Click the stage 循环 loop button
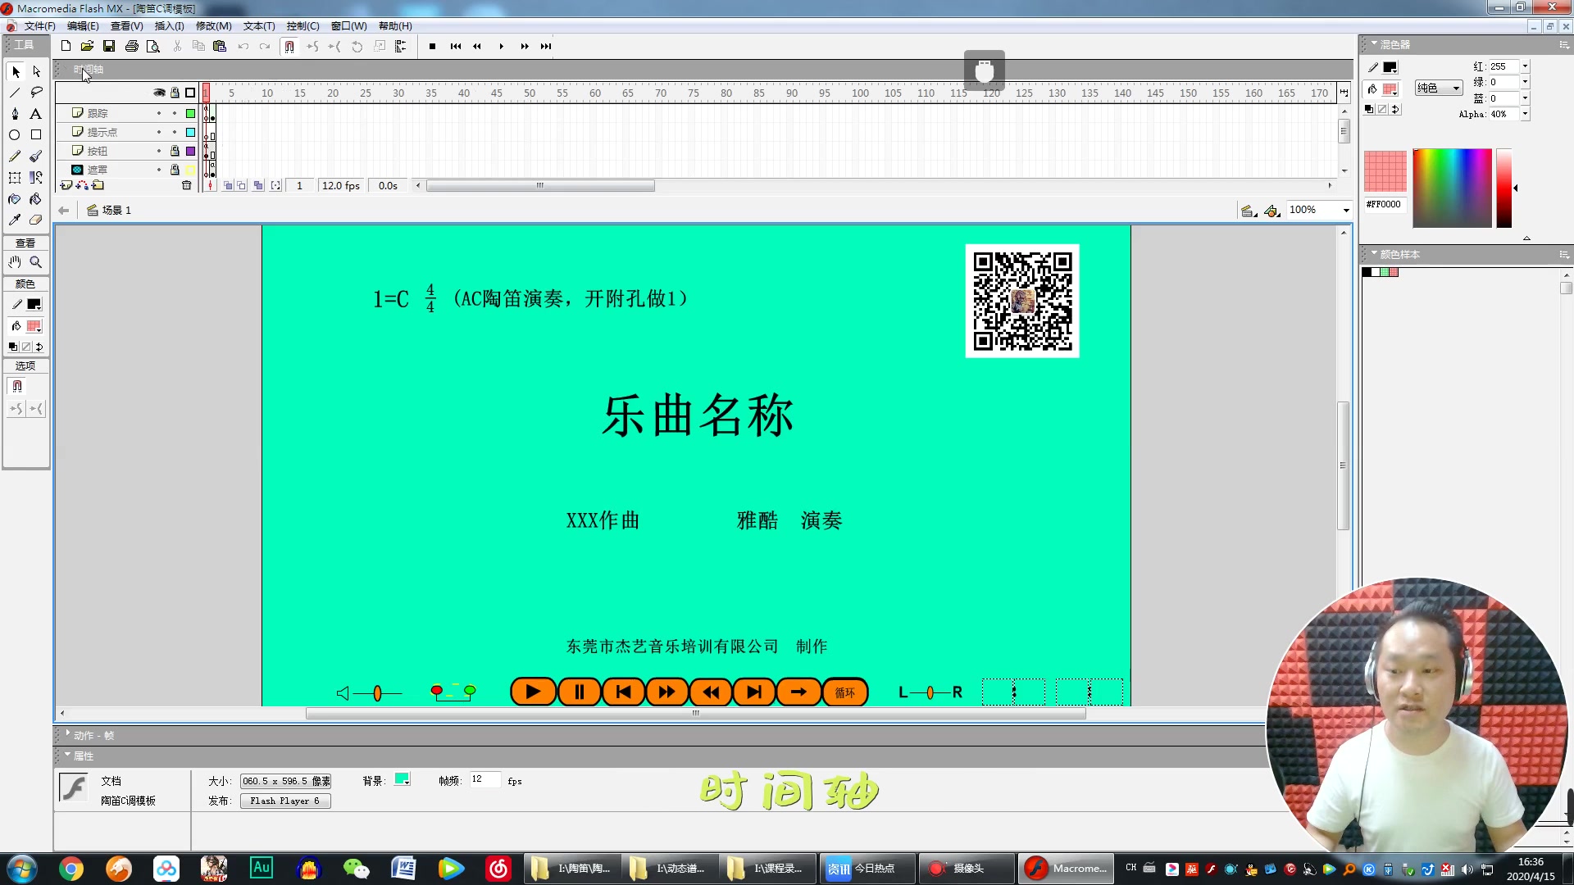Screen dimensions: 1574x885 point(845,693)
